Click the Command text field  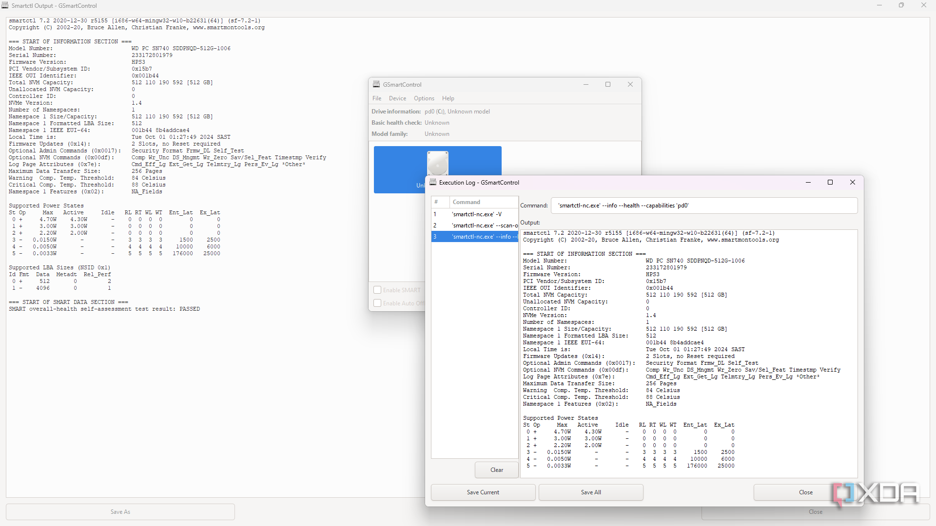[704, 206]
